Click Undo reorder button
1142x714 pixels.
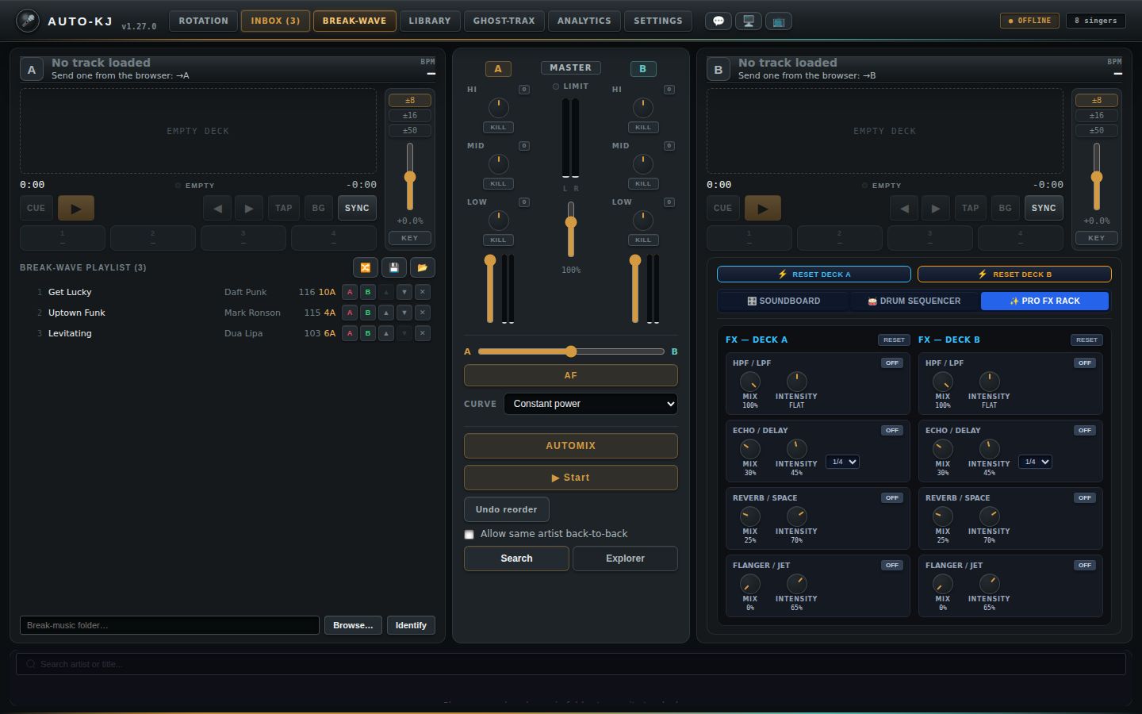tap(507, 510)
